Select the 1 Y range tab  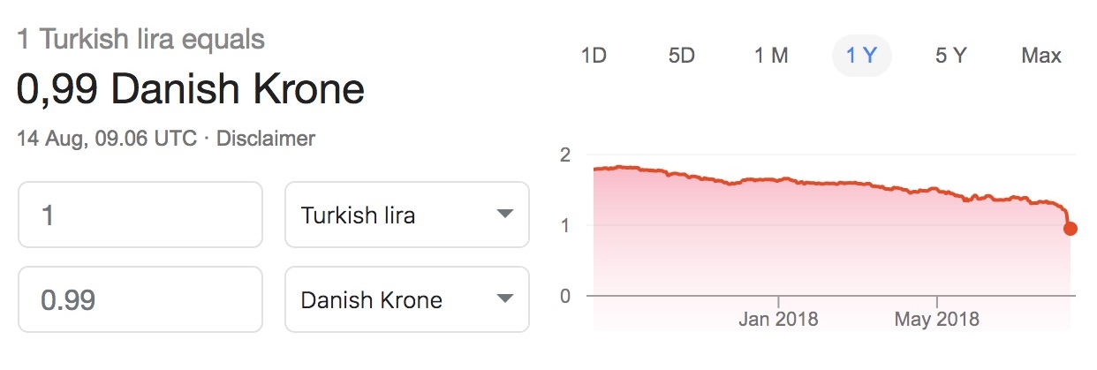(x=861, y=57)
